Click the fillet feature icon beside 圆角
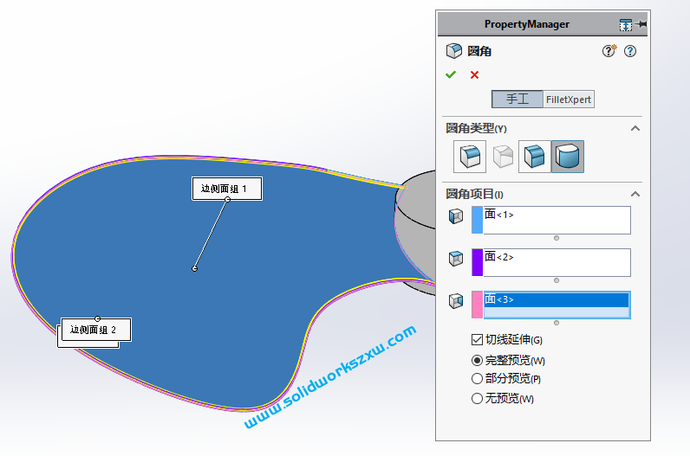The width and height of the screenshot is (690, 456). tap(453, 51)
